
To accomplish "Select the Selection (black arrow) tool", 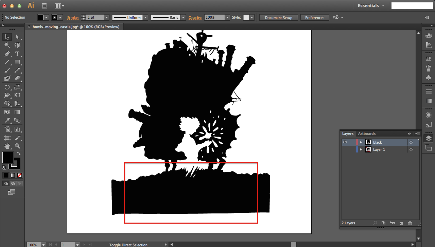I will pos(7,37).
